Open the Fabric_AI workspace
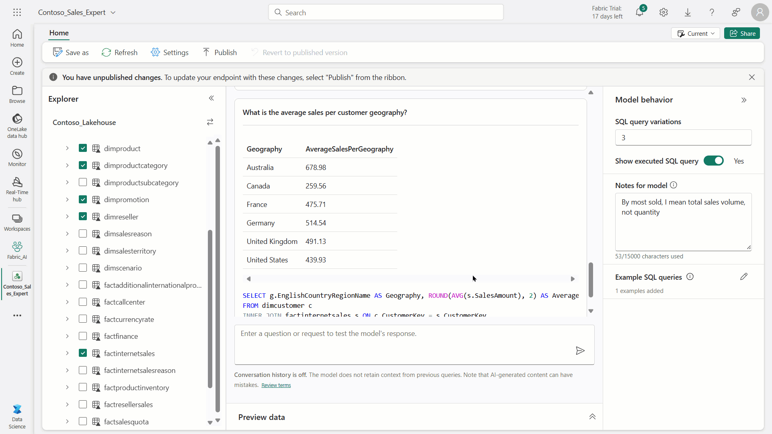772x434 pixels. click(17, 250)
